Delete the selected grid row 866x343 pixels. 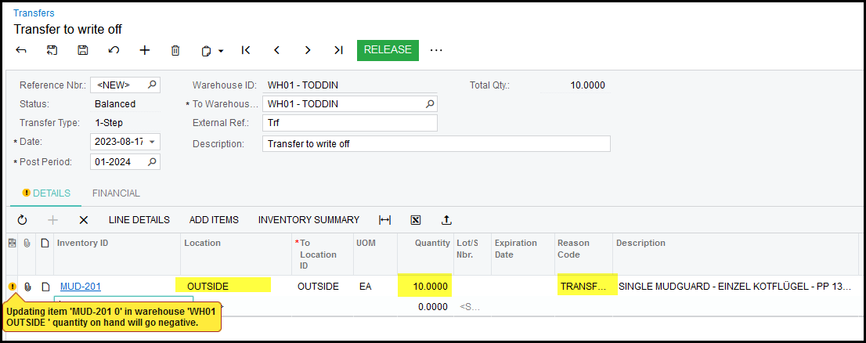point(84,220)
